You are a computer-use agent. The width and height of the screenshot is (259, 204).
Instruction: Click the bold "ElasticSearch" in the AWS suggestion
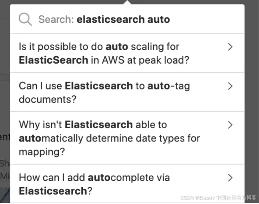(x=53, y=60)
